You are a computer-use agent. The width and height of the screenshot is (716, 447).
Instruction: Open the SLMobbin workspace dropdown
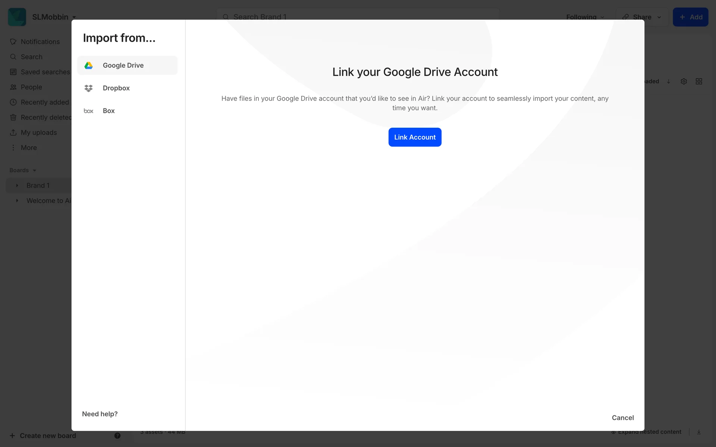[x=54, y=17]
